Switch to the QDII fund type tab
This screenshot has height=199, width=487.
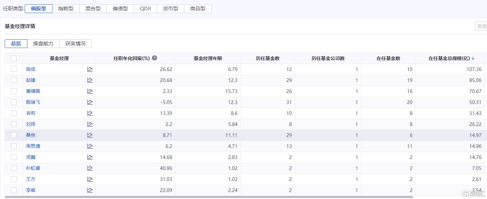click(x=145, y=9)
